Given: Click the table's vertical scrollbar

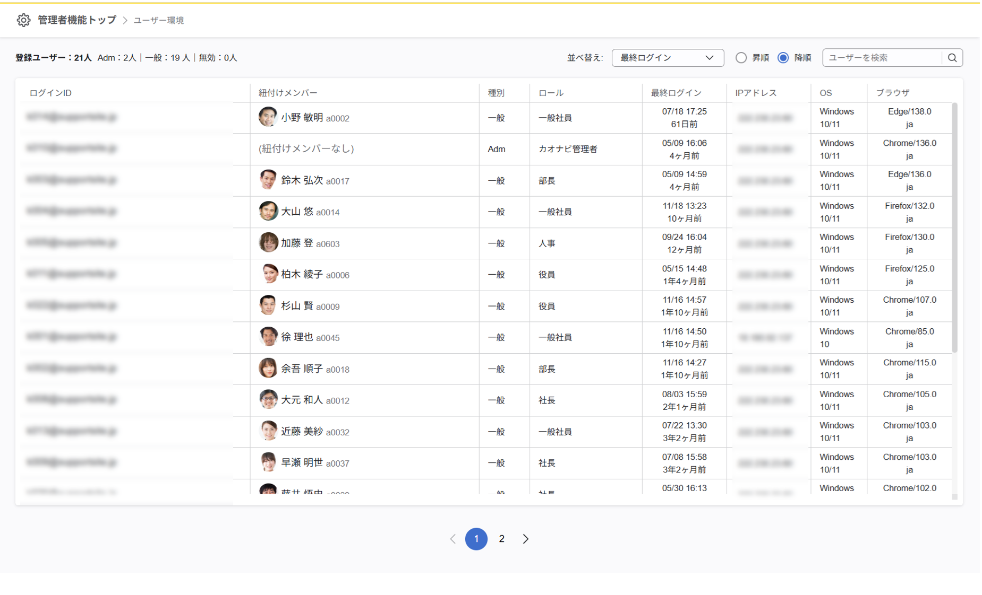Looking at the screenshot, I should (x=954, y=228).
